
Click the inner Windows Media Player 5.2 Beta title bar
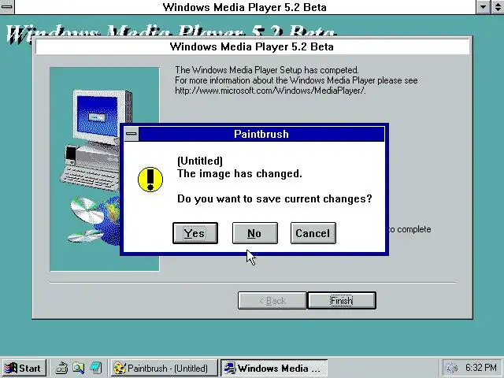[252, 47]
